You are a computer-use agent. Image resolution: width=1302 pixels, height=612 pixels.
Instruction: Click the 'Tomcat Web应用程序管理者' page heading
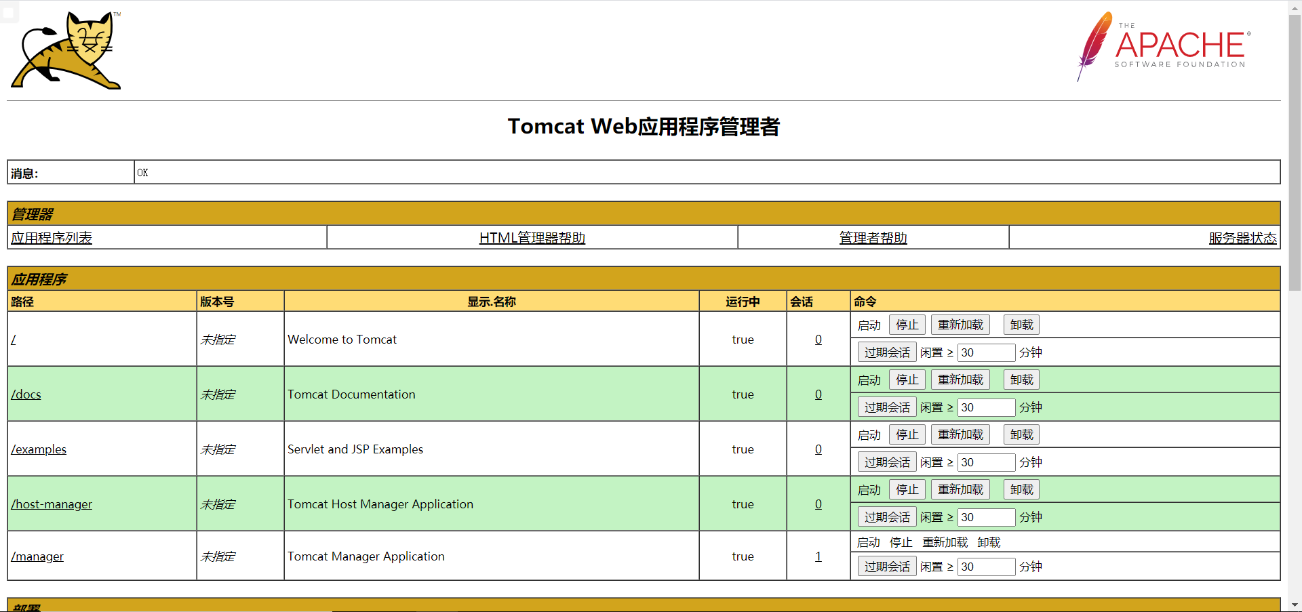pos(644,127)
